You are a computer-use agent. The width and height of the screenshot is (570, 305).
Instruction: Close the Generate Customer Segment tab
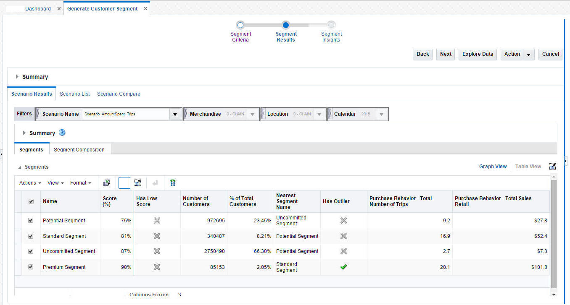(x=145, y=8)
